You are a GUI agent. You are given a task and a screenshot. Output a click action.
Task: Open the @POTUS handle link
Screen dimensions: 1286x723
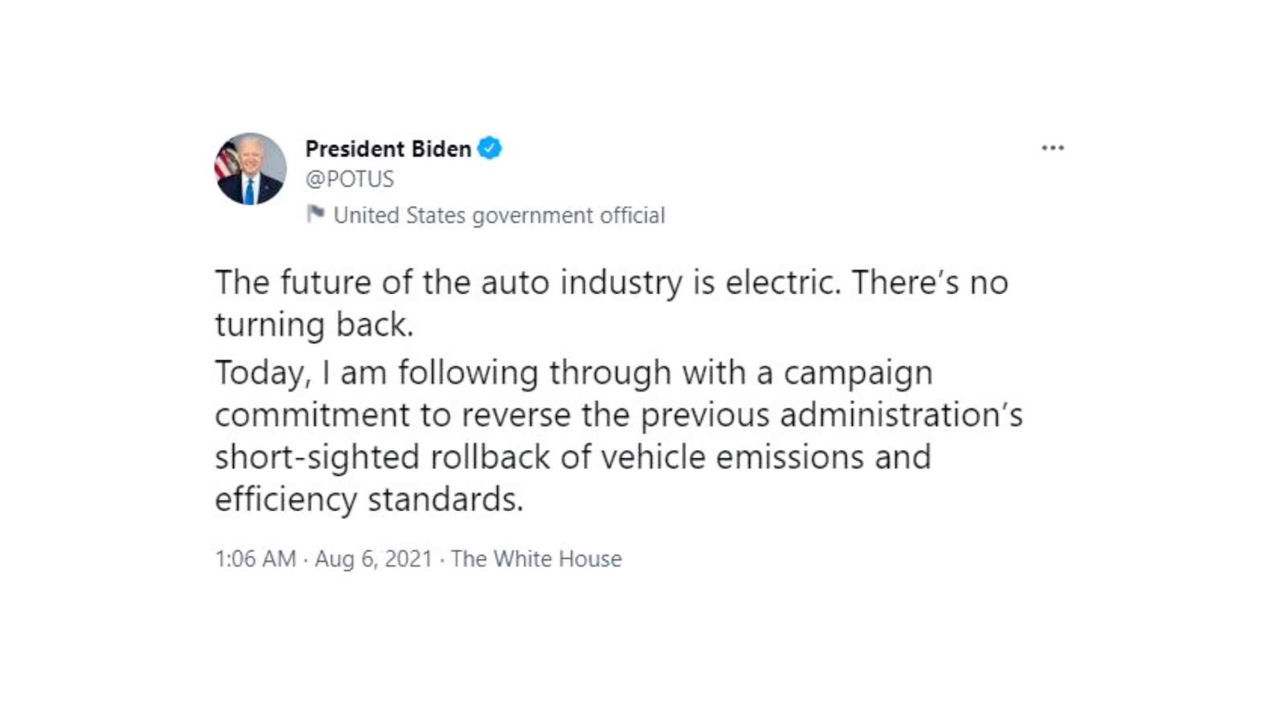pyautogui.click(x=350, y=178)
